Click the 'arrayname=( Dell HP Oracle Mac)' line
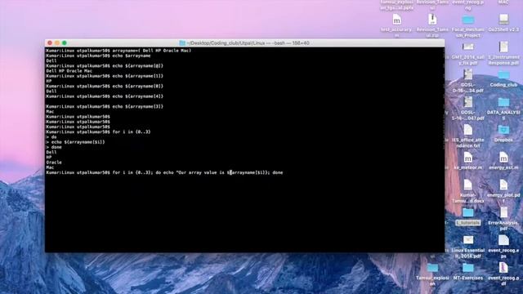This screenshot has height=294, width=523. pos(118,51)
